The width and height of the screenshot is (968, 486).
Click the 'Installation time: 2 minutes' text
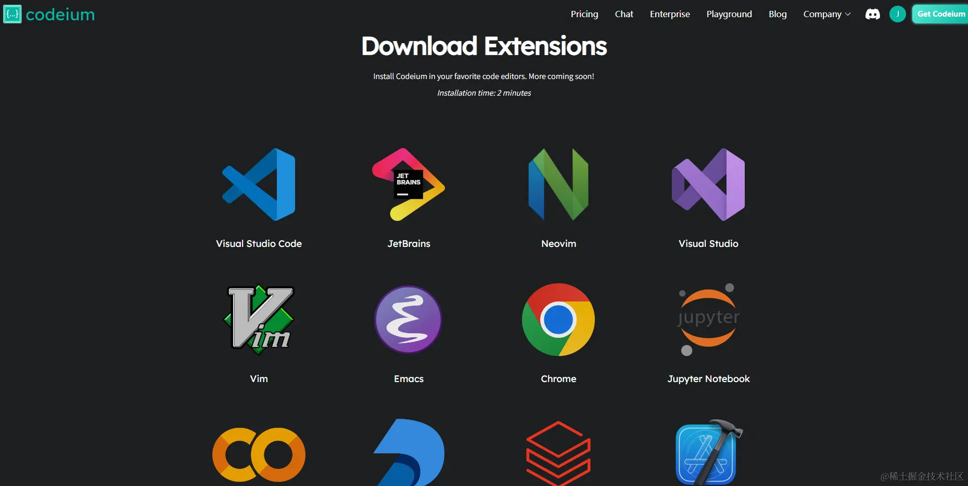point(484,93)
